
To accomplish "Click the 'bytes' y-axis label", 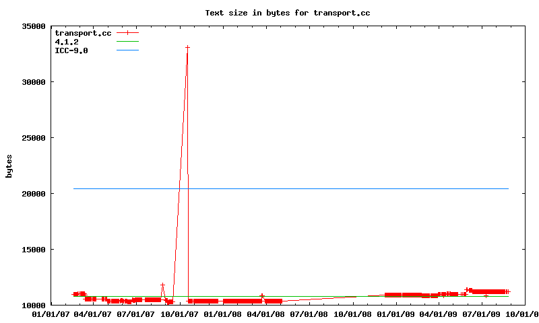I will click(9, 166).
